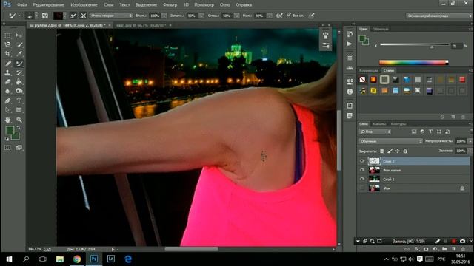474x266 pixels.
Task: Open the Load percentage dropdown
Action: (201, 16)
